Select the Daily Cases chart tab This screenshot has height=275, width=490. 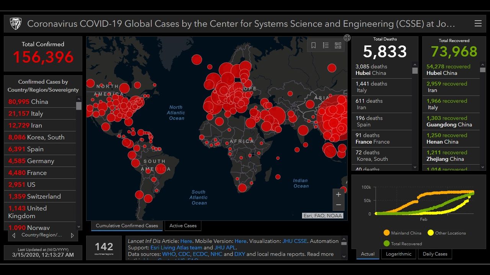435,254
